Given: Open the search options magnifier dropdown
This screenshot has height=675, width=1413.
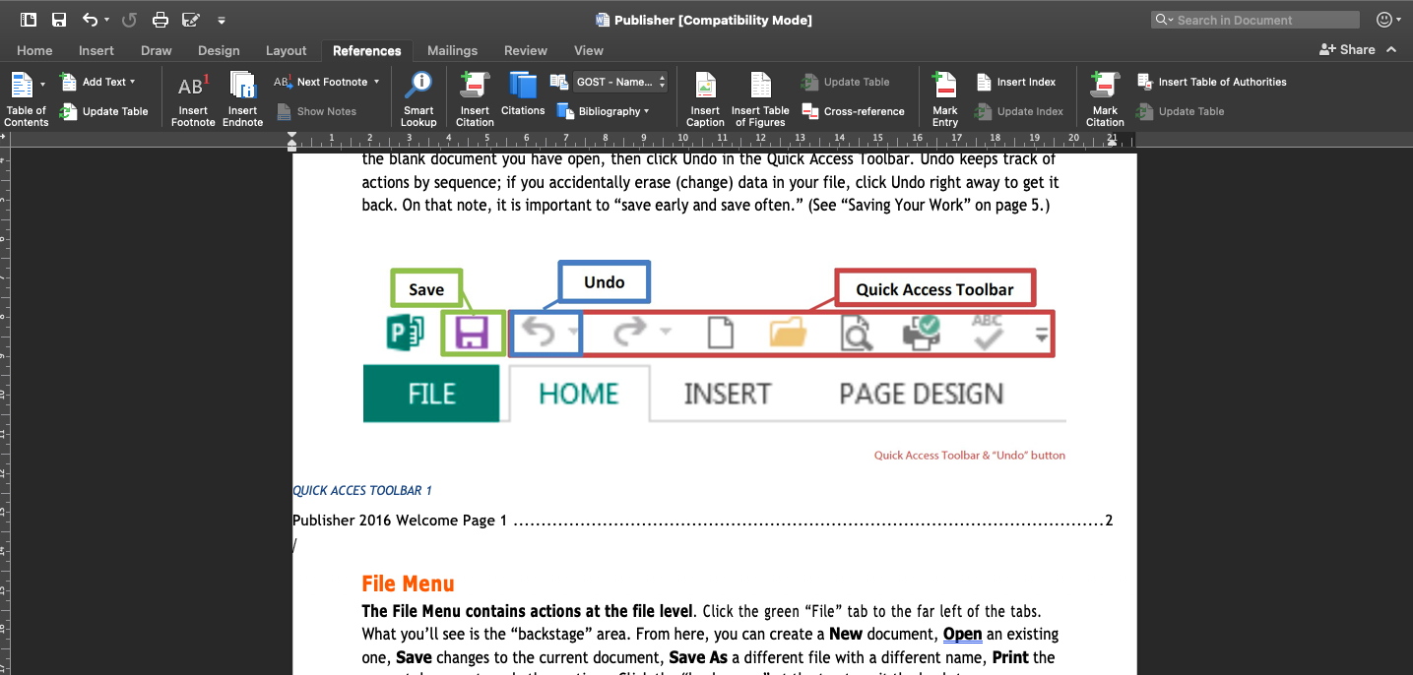Looking at the screenshot, I should (x=1164, y=20).
